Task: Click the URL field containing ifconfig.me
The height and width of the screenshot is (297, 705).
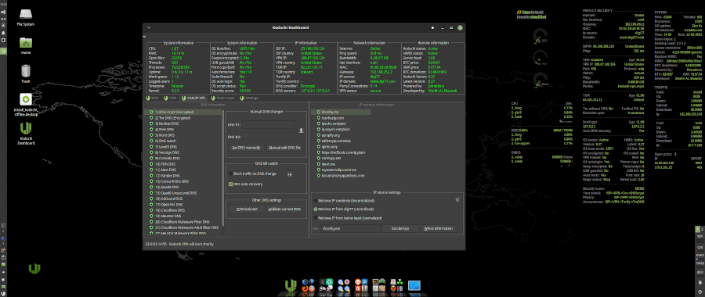Action: pos(351,229)
